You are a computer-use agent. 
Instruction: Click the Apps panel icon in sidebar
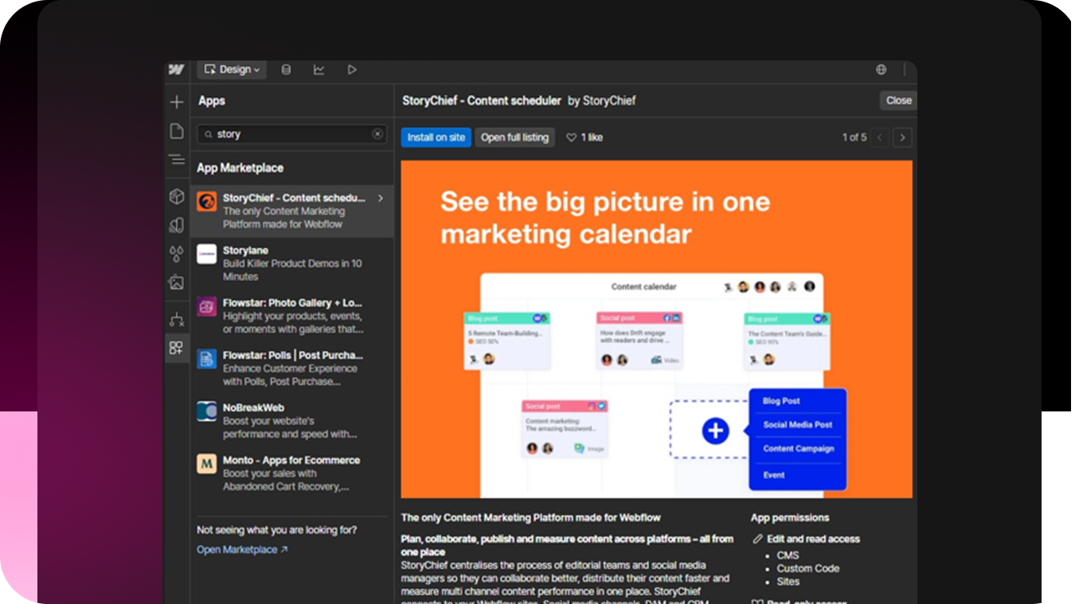[x=177, y=348]
